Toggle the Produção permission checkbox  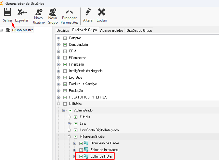point(65,91)
